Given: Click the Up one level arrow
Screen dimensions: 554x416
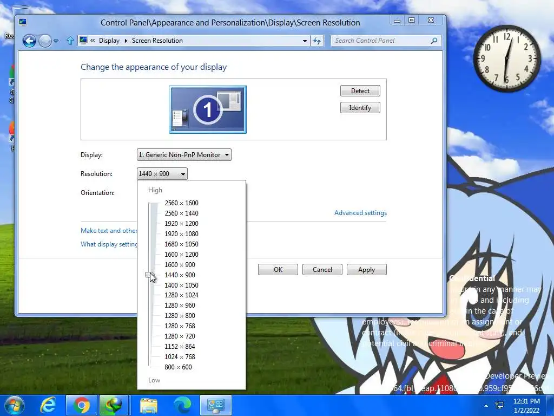Looking at the screenshot, I should click(x=70, y=41).
